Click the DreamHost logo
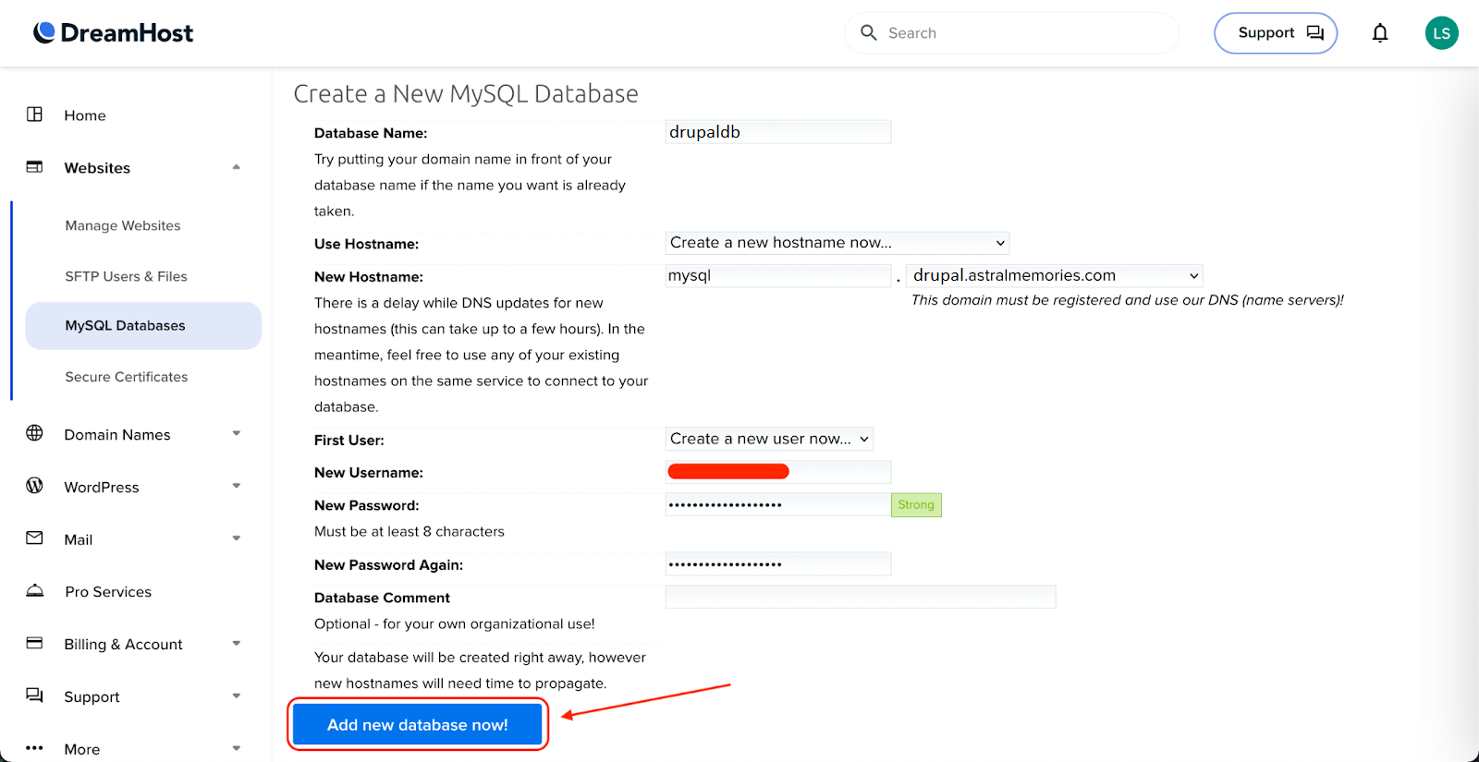The image size is (1479, 762). coord(114,33)
